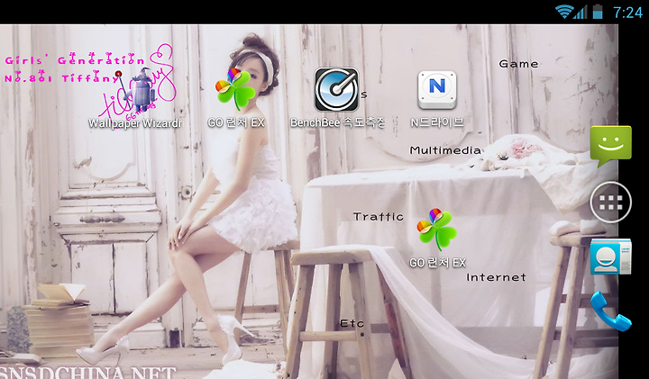
Task: Open the Internet folder label
Action: click(497, 277)
